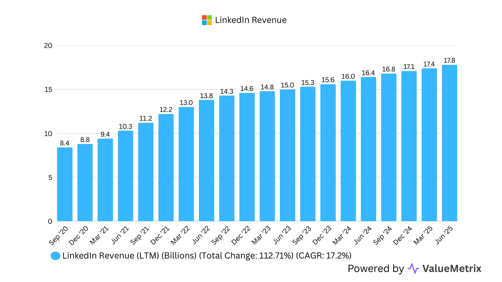Viewport: 502px width, 282px height.
Task: Select the Dec '20 bar labeled 8.8
Action: pyautogui.click(x=85, y=183)
